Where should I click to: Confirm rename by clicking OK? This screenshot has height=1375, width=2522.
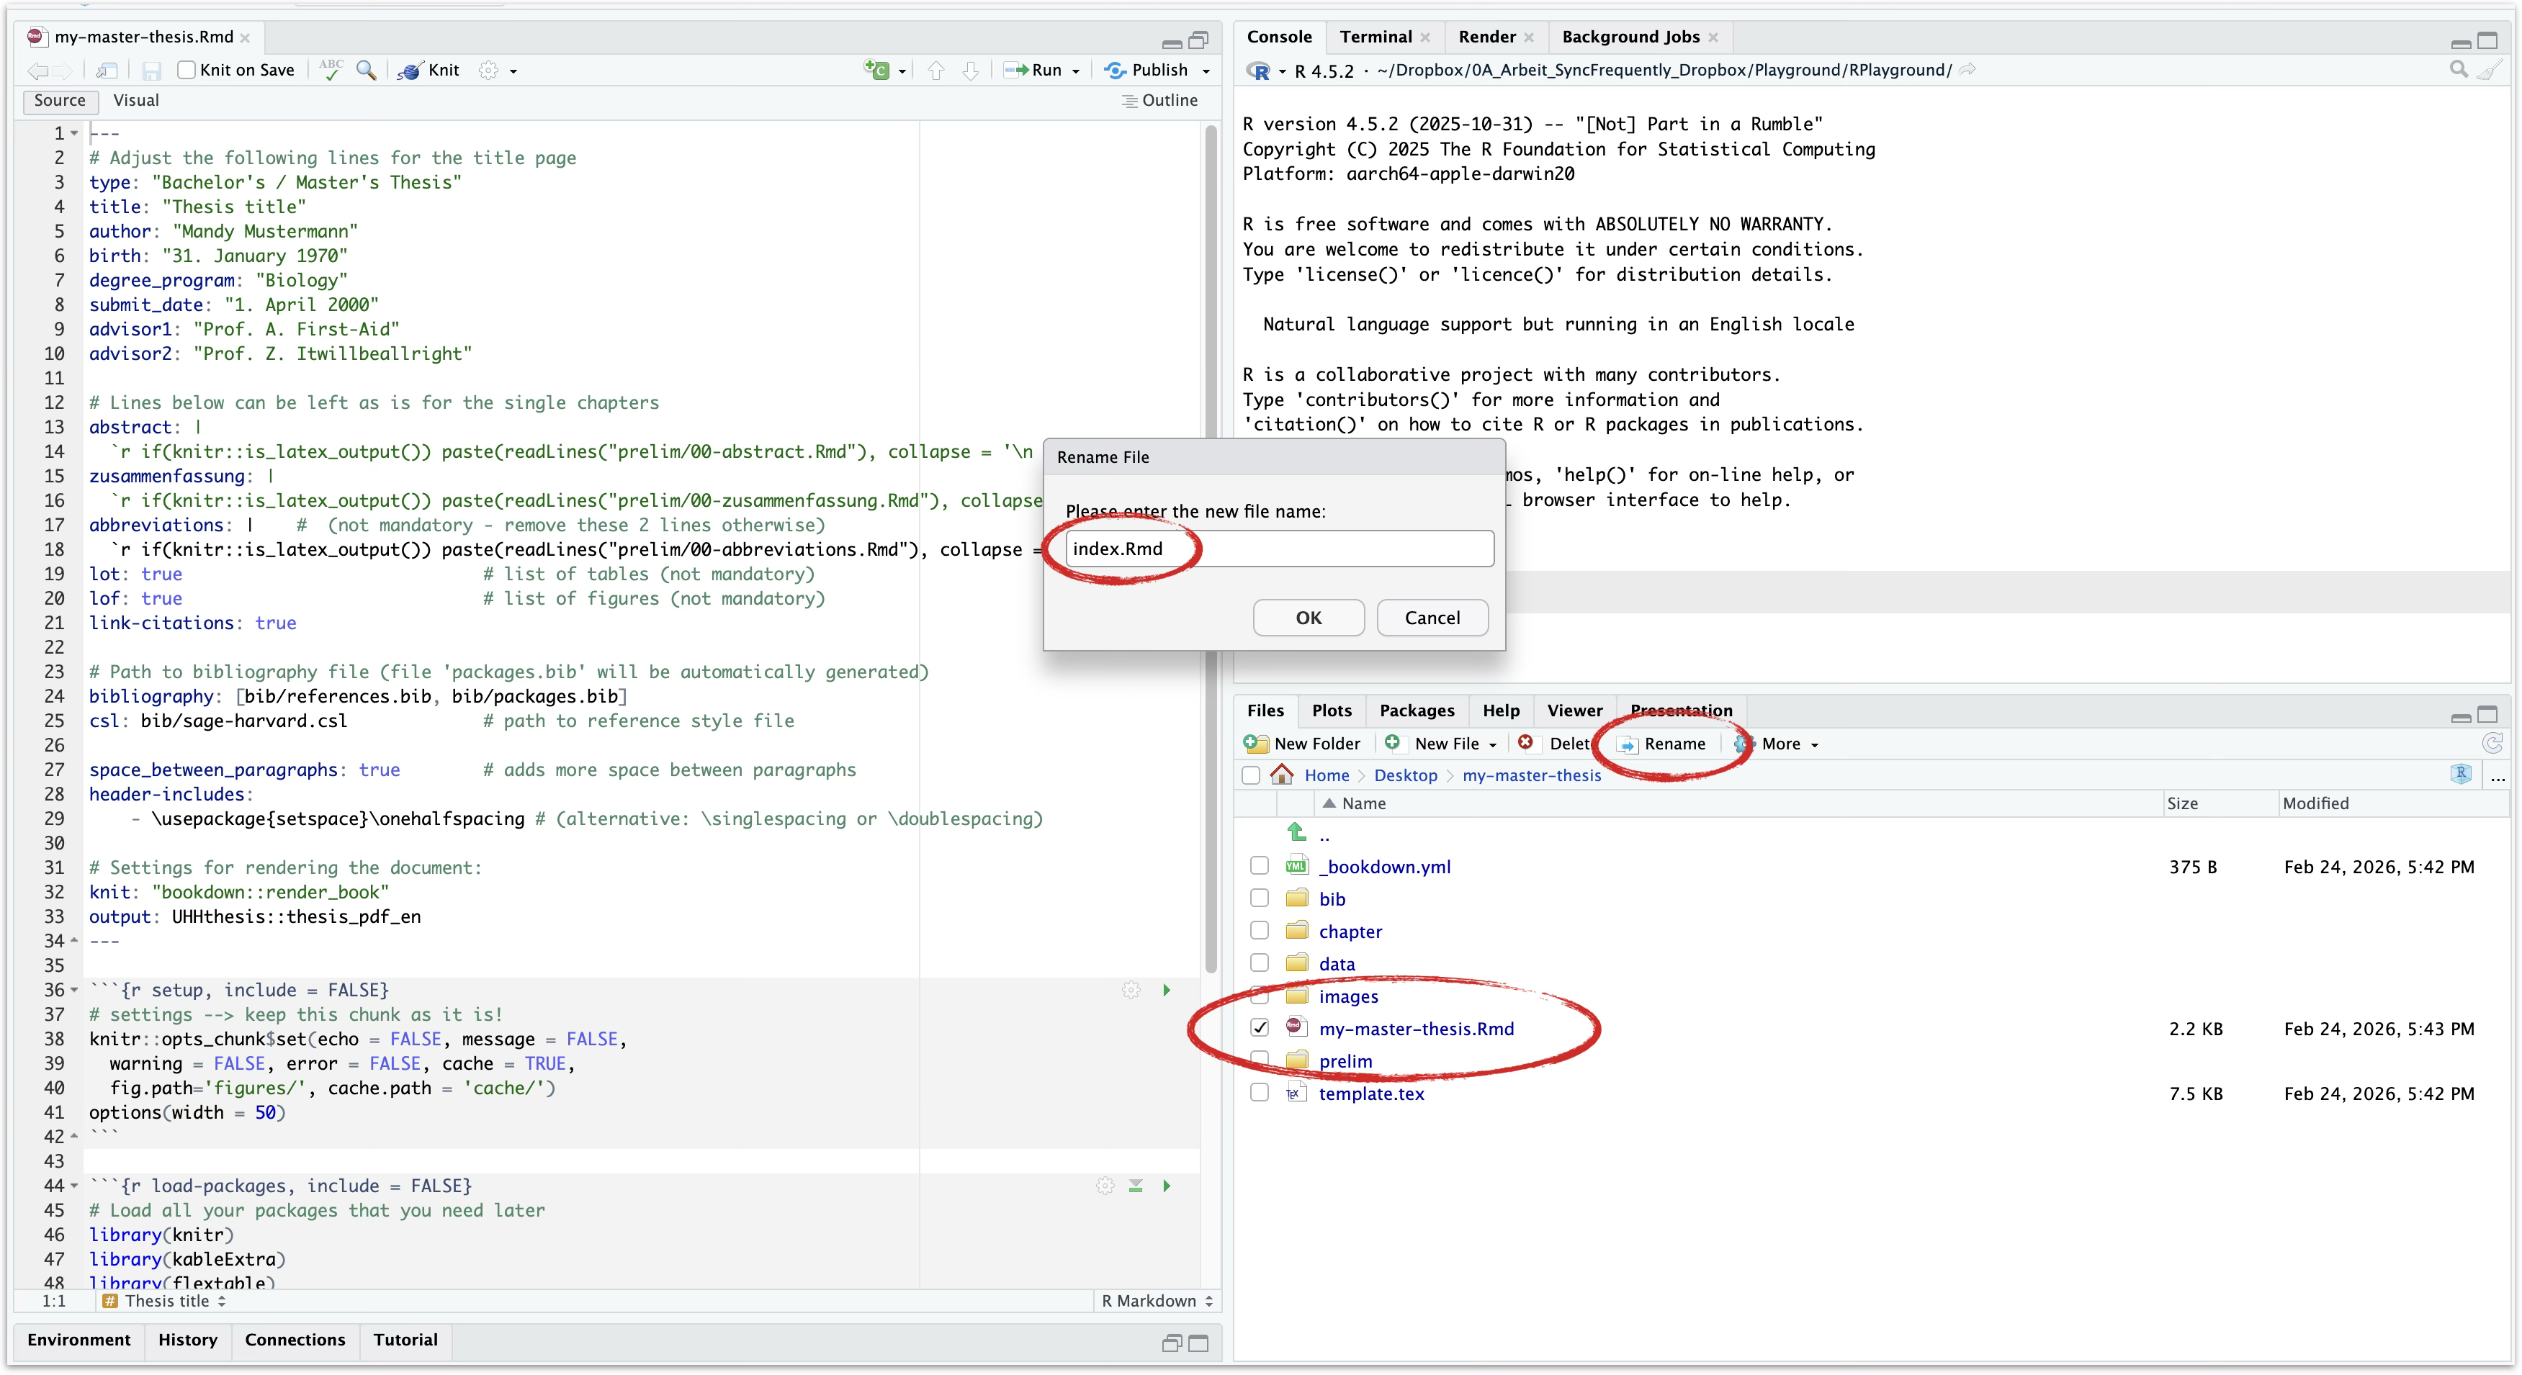pos(1308,618)
